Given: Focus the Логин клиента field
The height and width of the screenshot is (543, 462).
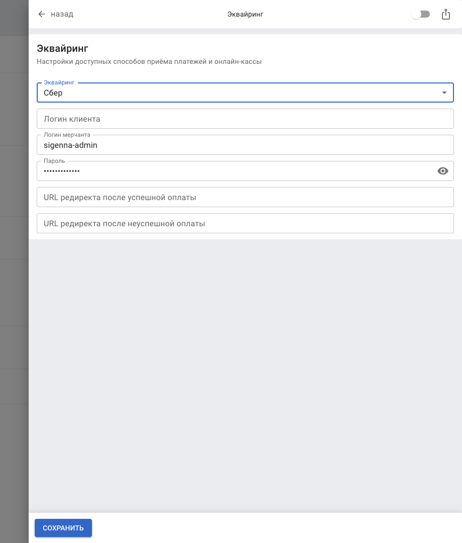Looking at the screenshot, I should [x=245, y=119].
